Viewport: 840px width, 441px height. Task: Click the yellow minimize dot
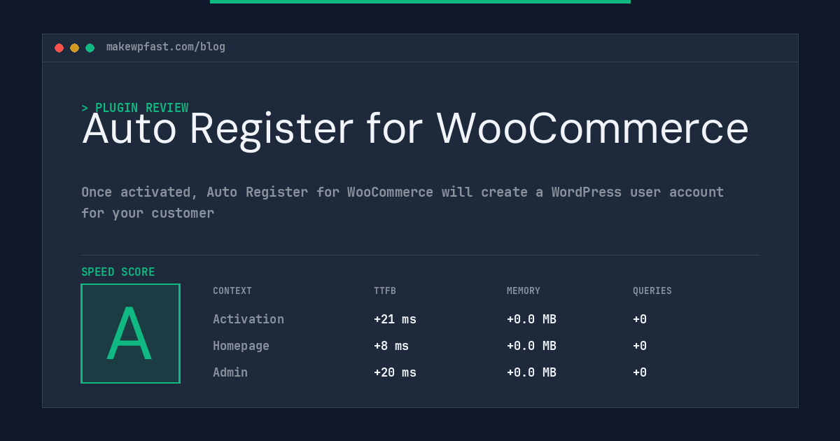pos(74,48)
